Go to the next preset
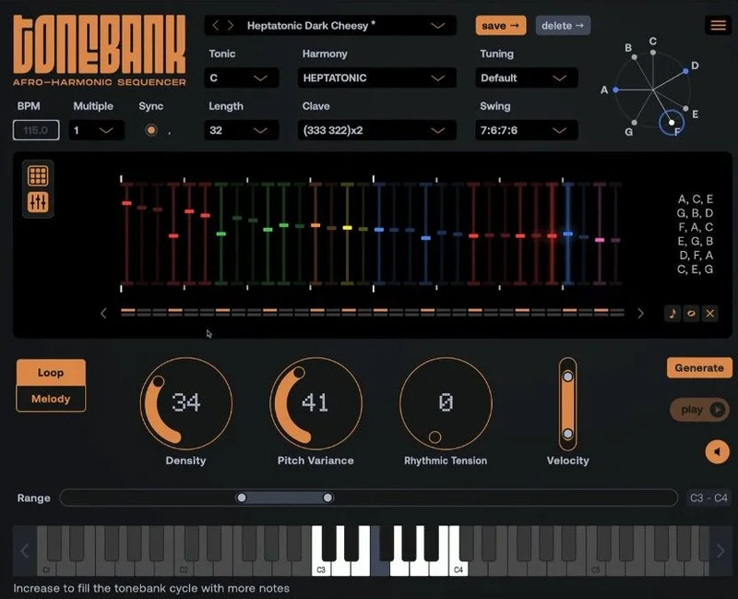Viewport: 738px width, 599px height. [230, 26]
